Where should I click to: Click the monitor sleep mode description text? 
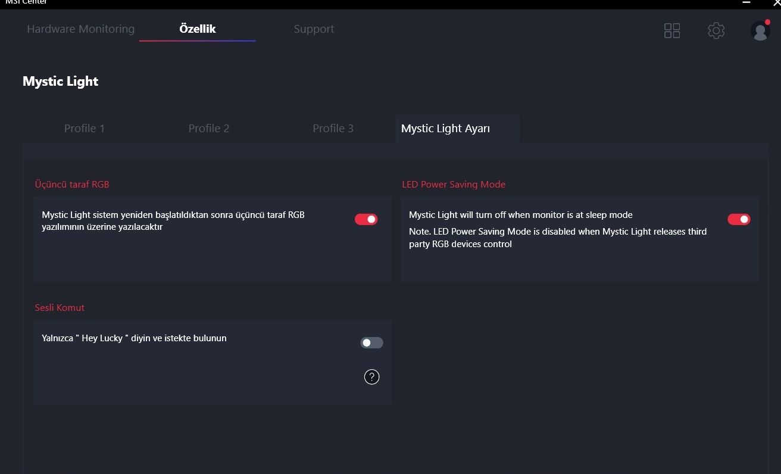521,214
